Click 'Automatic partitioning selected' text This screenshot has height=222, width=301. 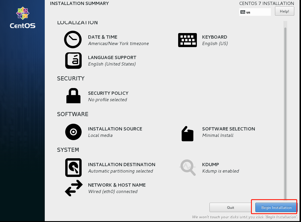coord(120,171)
